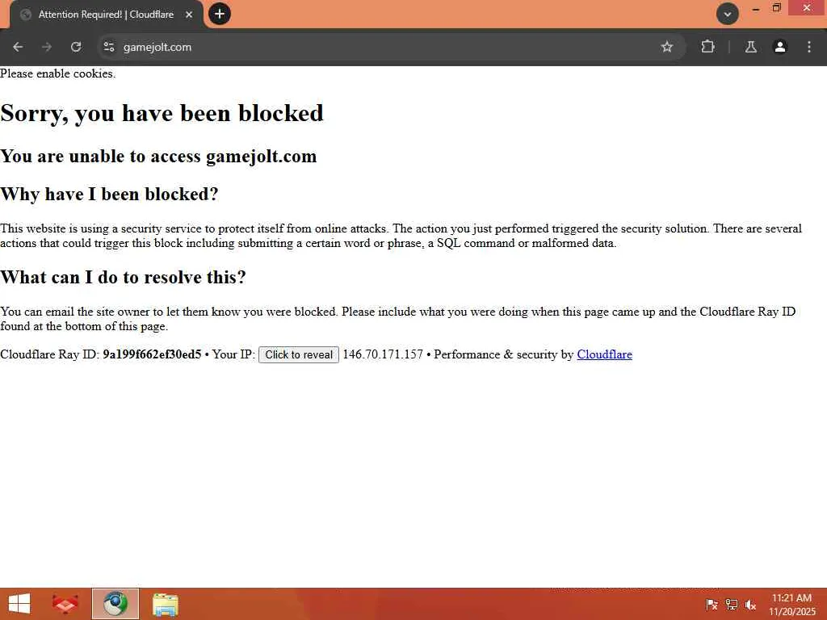
Task: Click You are unable to access heading
Action: [x=158, y=157]
